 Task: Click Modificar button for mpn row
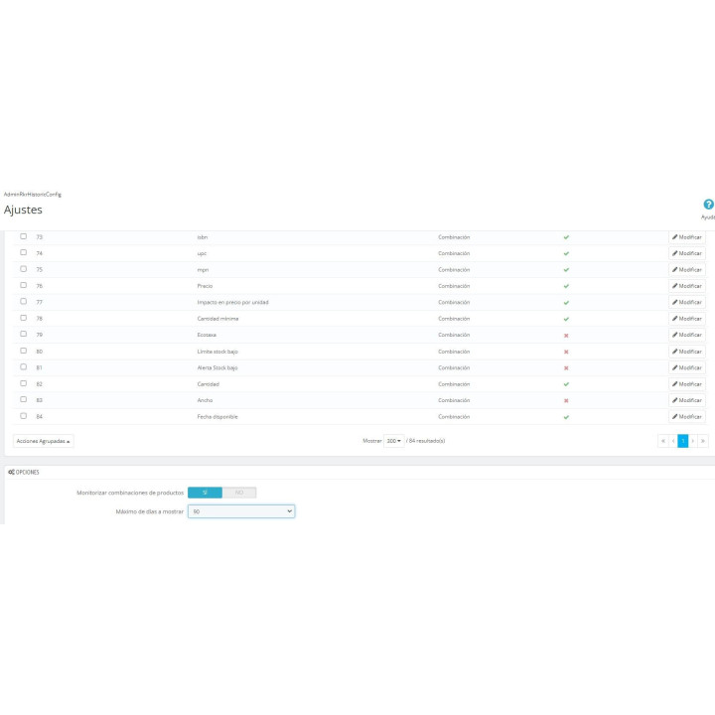pos(687,270)
